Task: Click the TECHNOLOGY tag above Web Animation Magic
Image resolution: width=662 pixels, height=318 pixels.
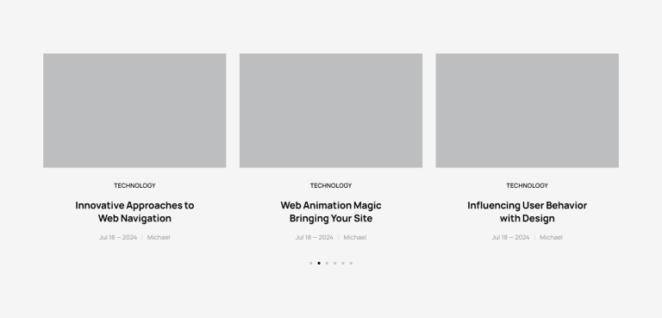Action: (x=331, y=185)
